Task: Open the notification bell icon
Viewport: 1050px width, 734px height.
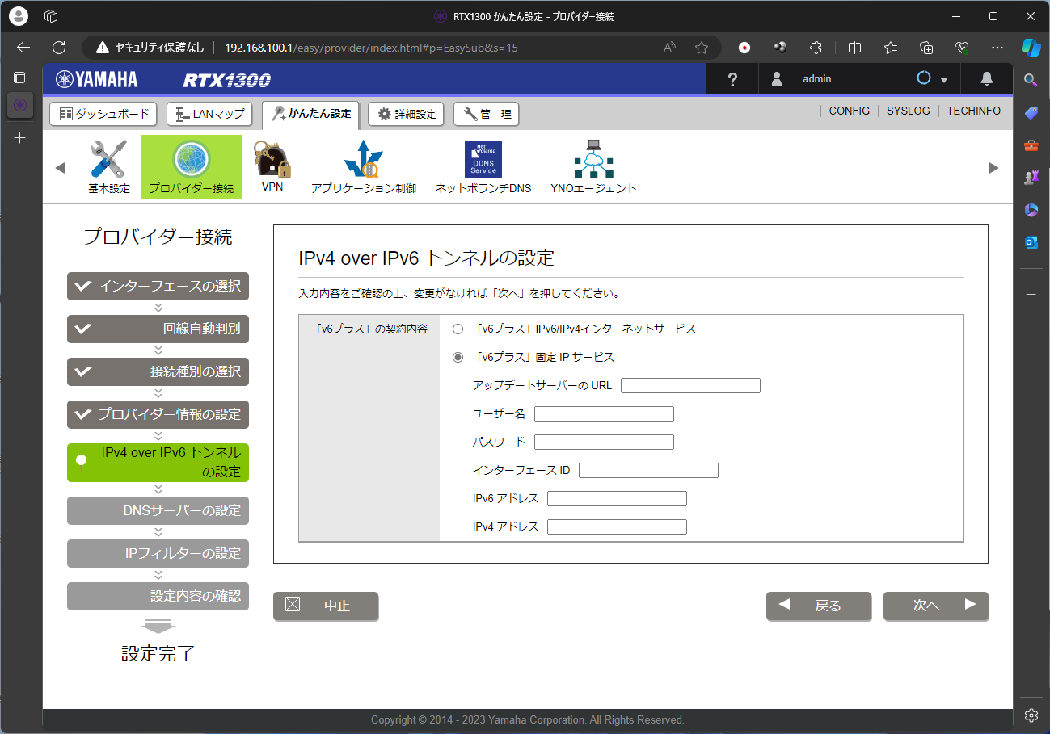Action: pos(986,79)
